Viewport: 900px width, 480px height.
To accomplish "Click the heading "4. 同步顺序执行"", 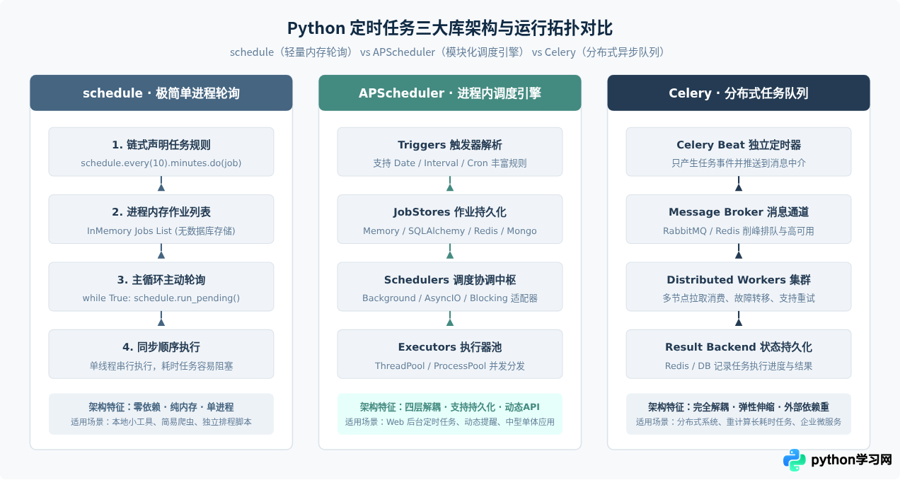I will point(161,347).
